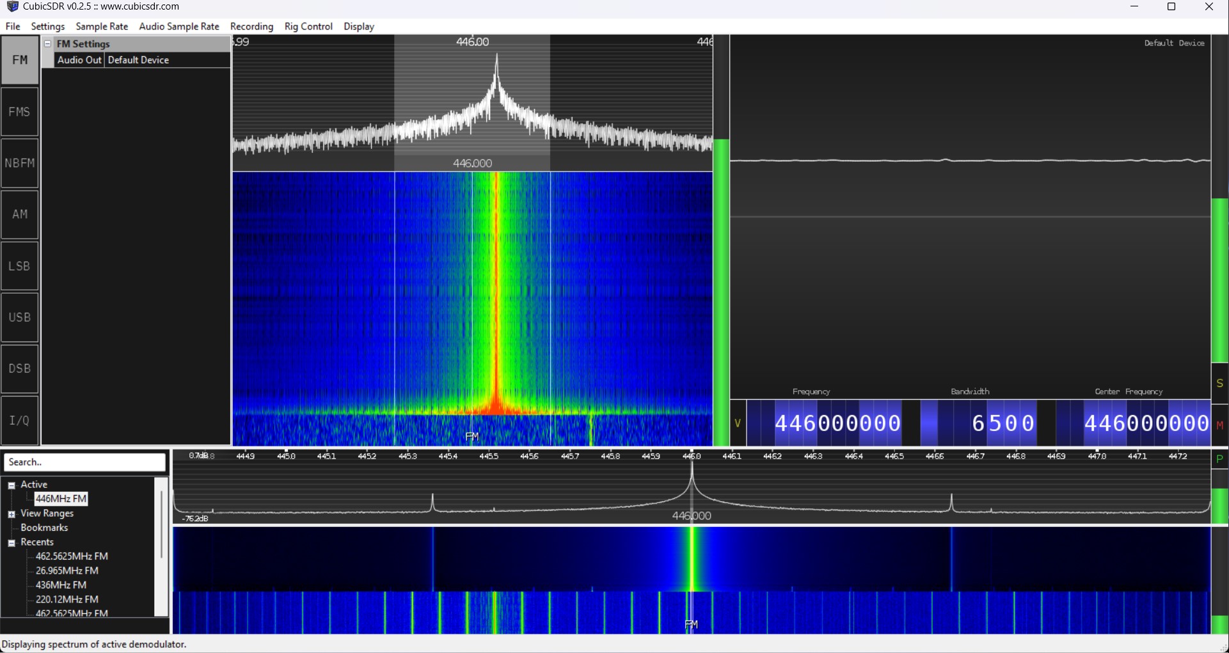1229x653 pixels.
Task: Collapse the Recents list
Action: tap(11, 542)
